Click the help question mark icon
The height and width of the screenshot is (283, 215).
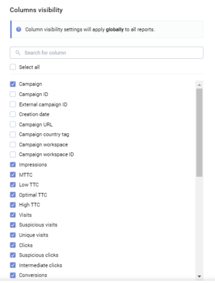point(19,29)
